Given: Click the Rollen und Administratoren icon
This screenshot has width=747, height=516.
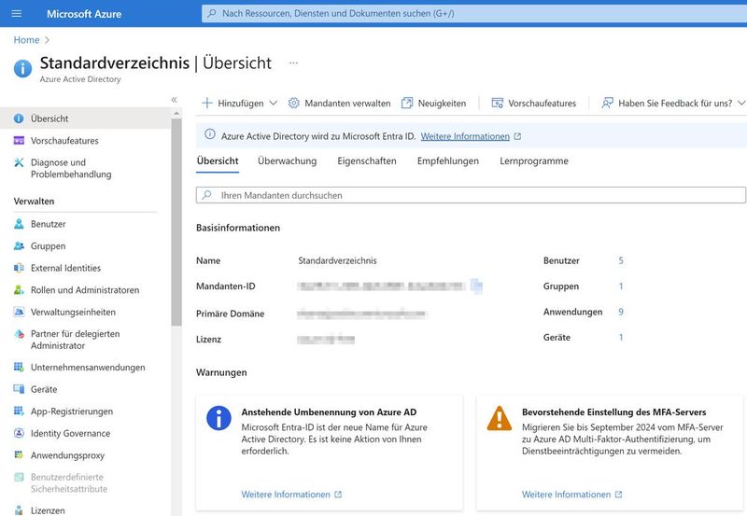Looking at the screenshot, I should (x=19, y=290).
